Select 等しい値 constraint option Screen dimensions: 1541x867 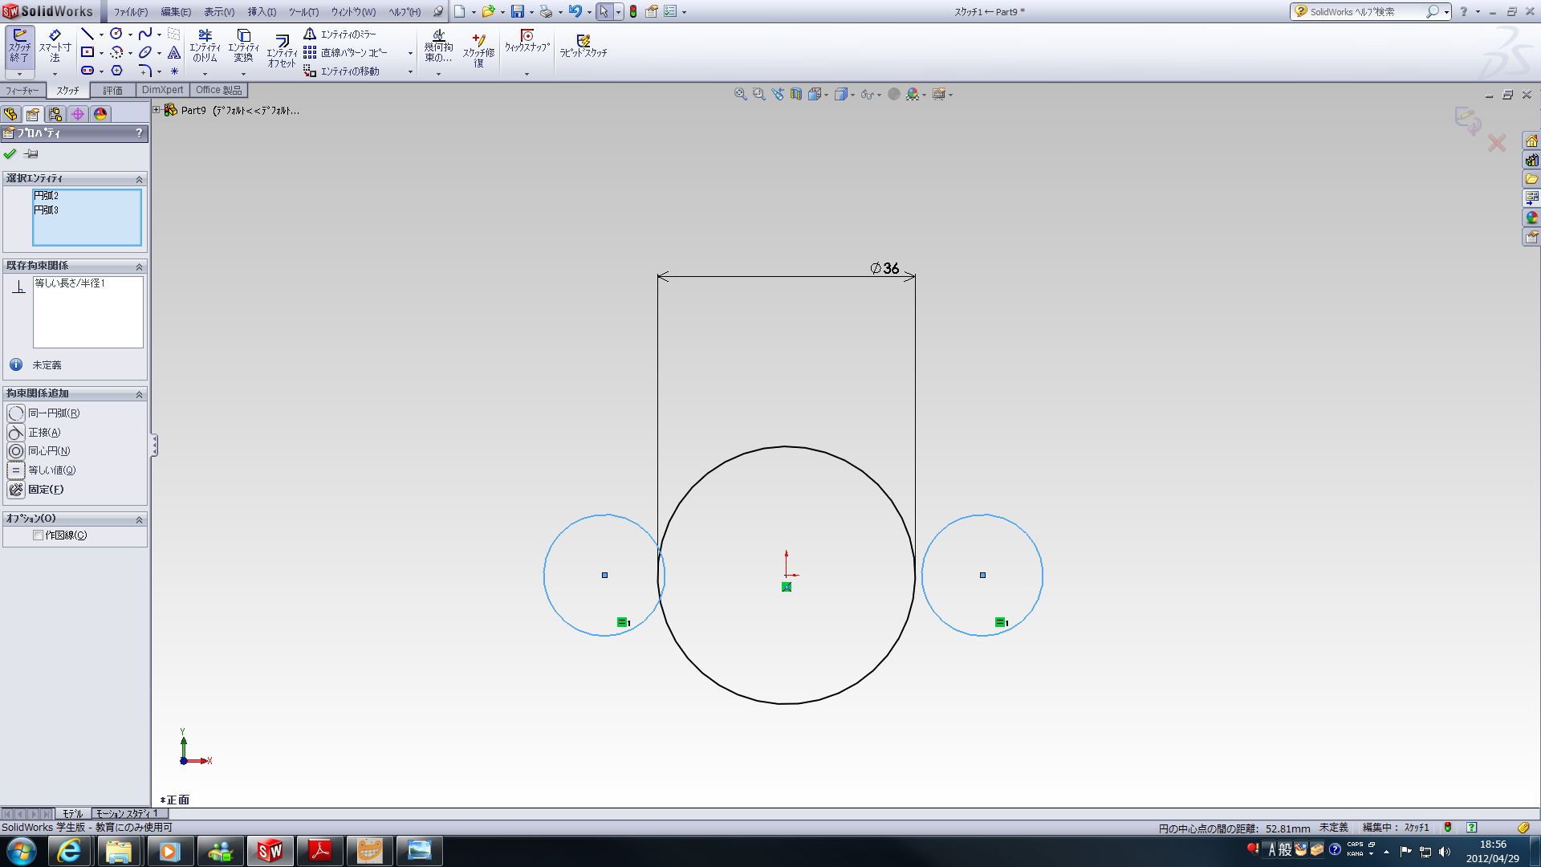[49, 470]
